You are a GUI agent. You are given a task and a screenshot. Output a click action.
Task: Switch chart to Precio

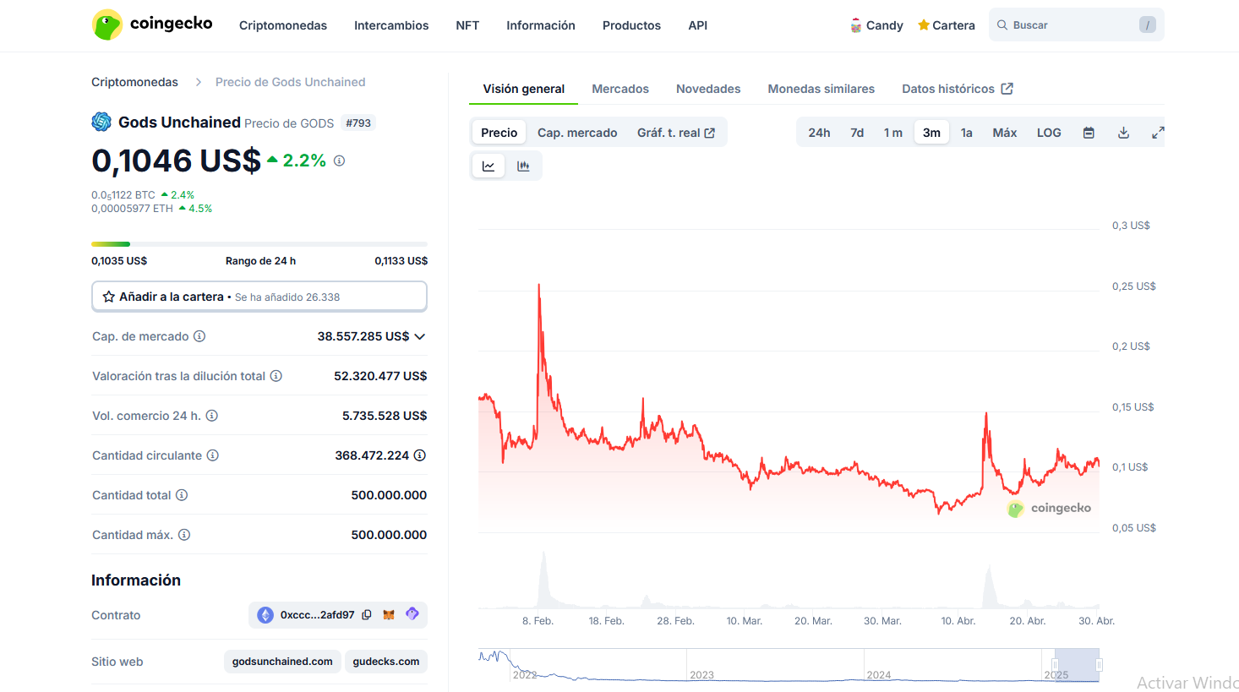coord(499,133)
